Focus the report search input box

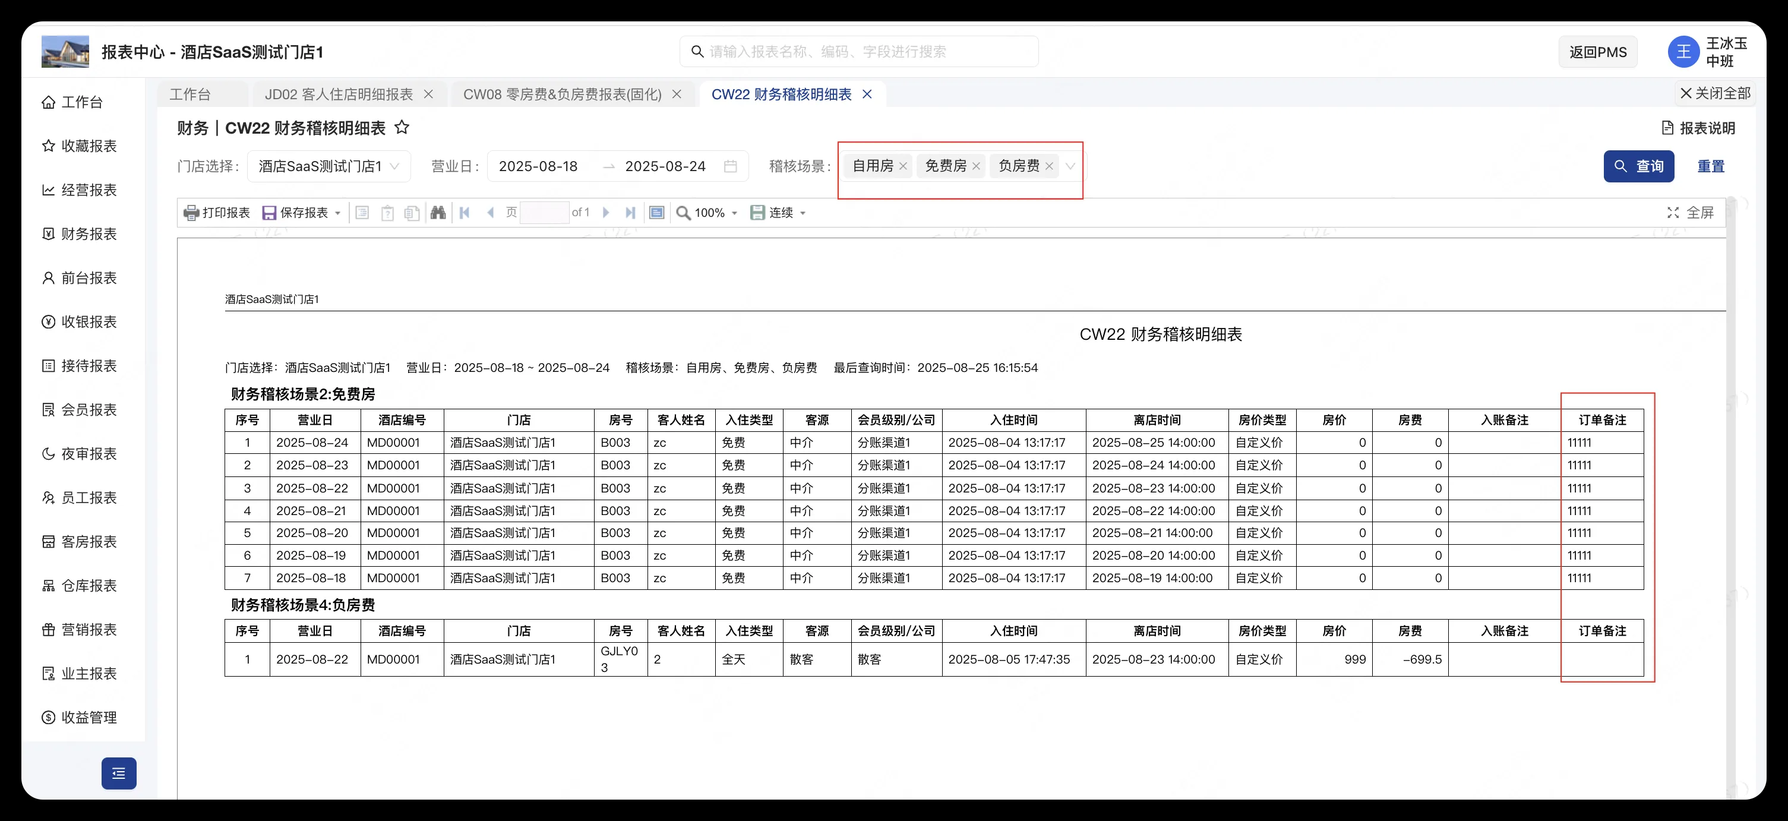pyautogui.click(x=858, y=51)
